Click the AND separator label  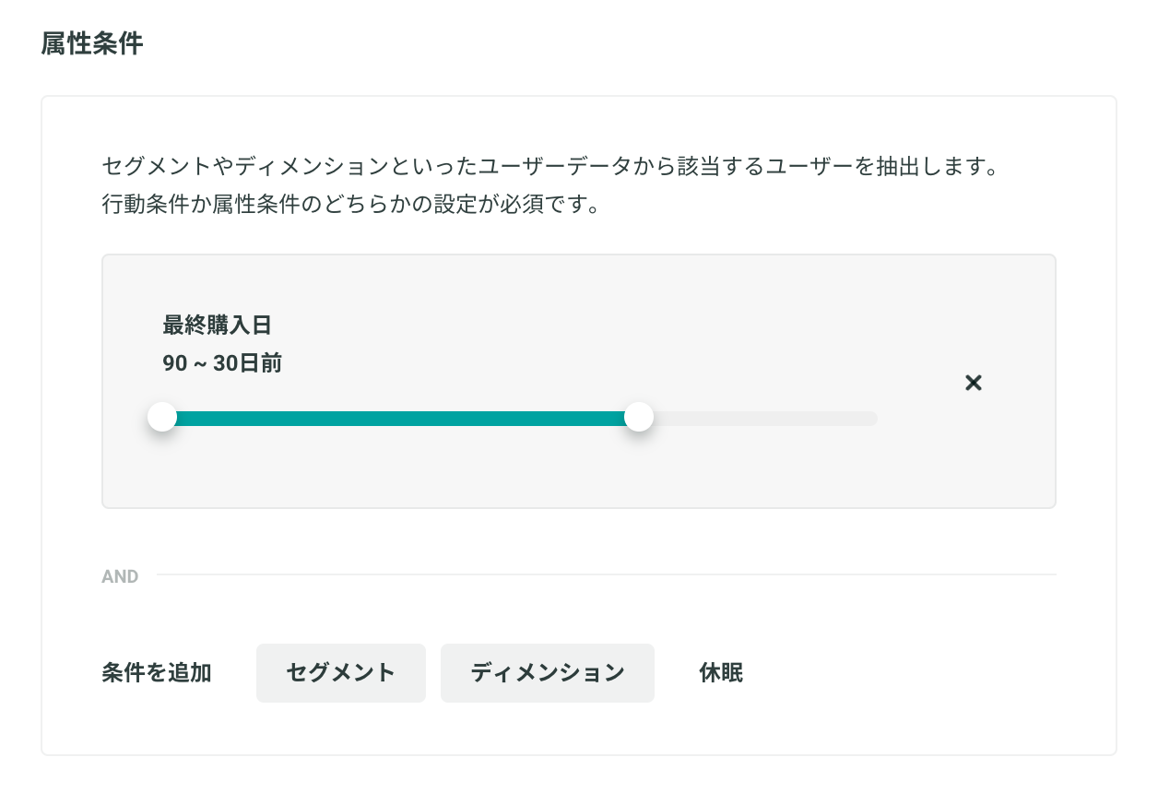pyautogui.click(x=120, y=576)
